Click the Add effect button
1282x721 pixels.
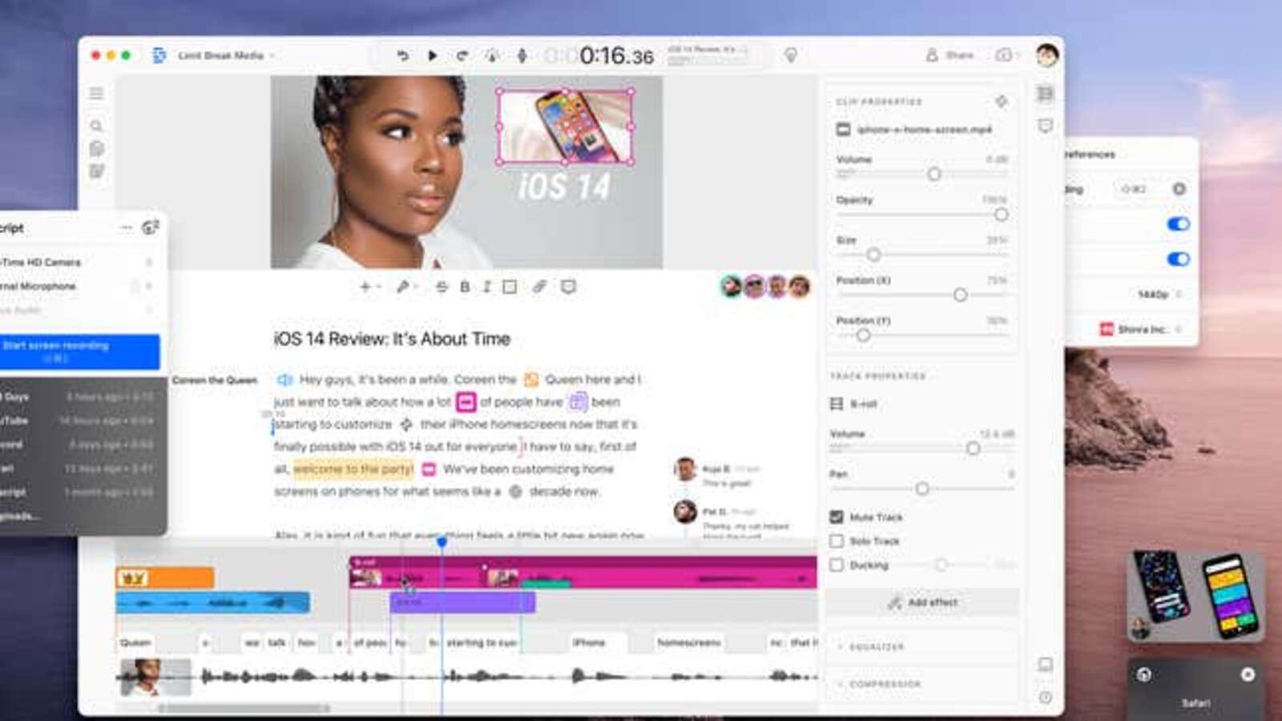point(922,602)
